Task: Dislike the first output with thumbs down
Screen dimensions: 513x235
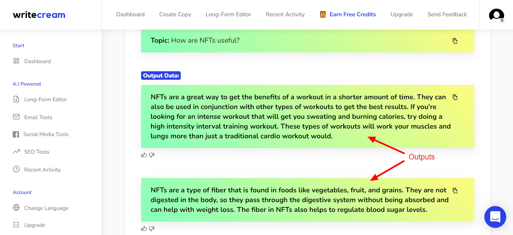Action: (151, 155)
